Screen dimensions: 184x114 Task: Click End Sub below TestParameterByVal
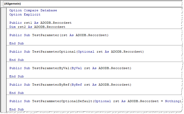pyautogui.click(x=17, y=76)
